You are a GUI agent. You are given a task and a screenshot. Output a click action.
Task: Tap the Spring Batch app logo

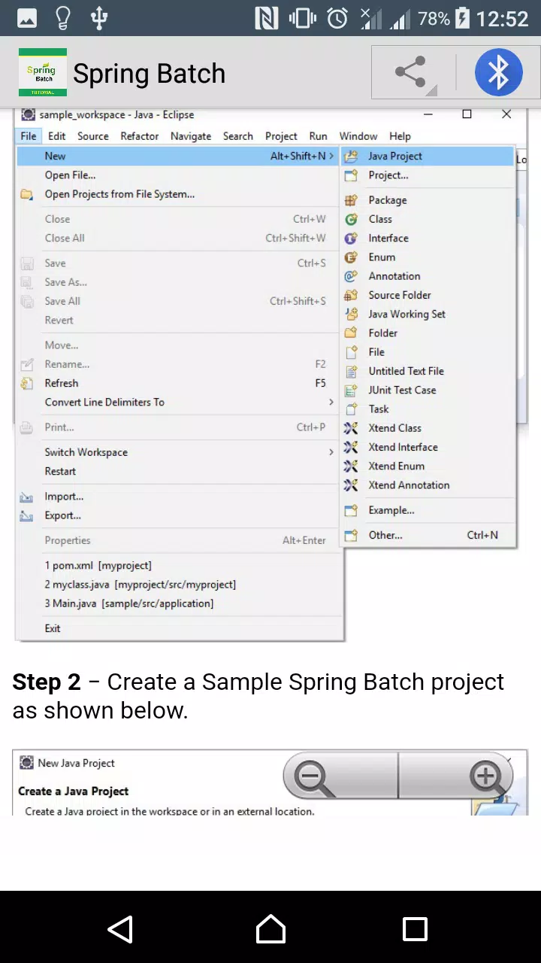(x=43, y=72)
